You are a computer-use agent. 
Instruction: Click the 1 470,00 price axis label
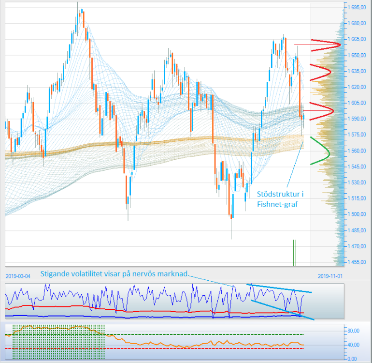[357, 246]
